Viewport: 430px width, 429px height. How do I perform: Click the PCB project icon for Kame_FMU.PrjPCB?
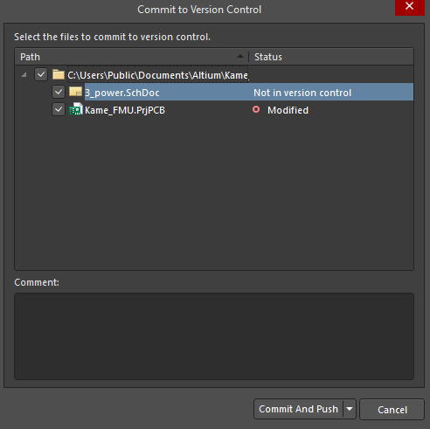tap(76, 109)
